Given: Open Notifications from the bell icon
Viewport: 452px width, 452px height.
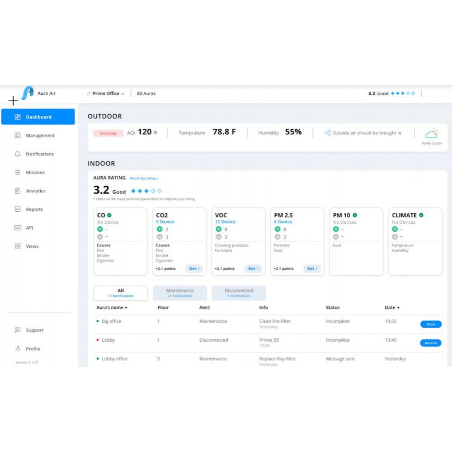Looking at the screenshot, I should tap(17, 154).
